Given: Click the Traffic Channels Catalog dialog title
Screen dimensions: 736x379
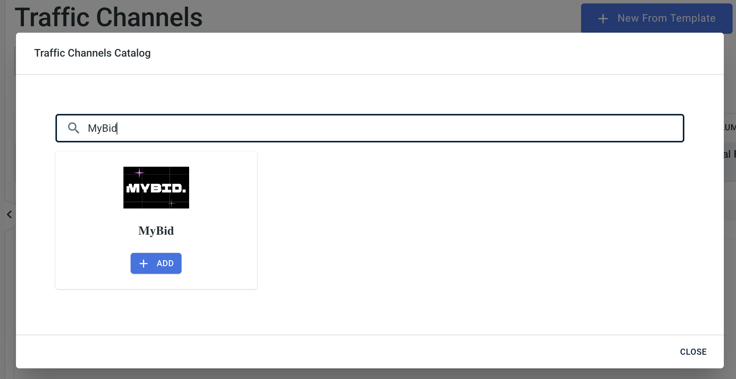Looking at the screenshot, I should 92,53.
